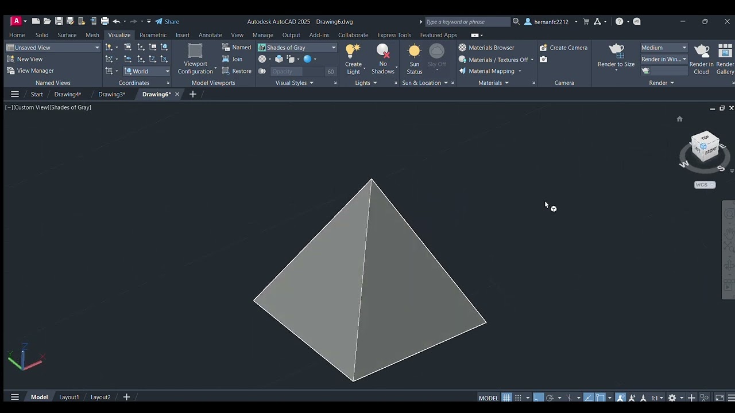The image size is (735, 413).
Task: Switch to Layout1 tab
Action: 69,397
